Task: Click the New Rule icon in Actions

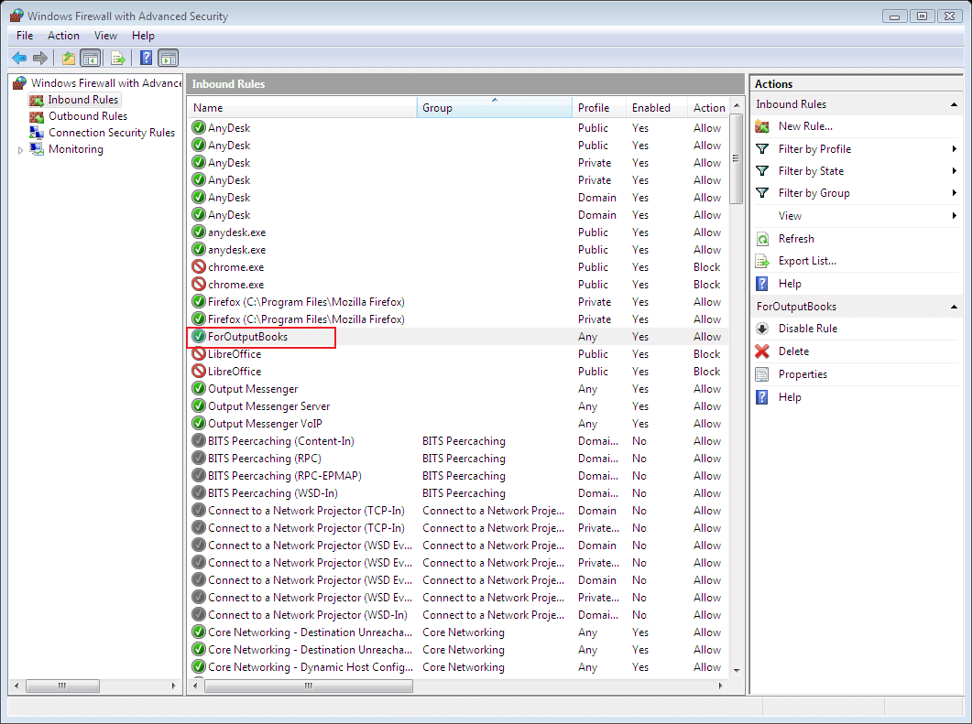Action: pyautogui.click(x=762, y=126)
